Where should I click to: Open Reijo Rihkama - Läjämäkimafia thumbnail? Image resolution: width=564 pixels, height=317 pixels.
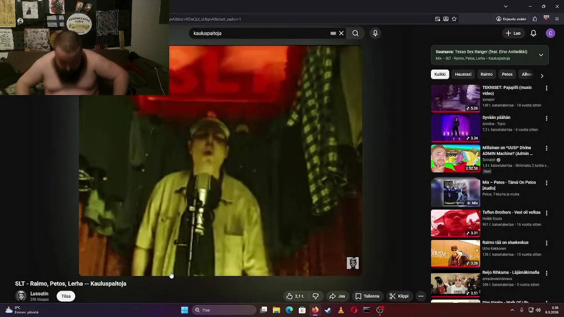coord(456,283)
